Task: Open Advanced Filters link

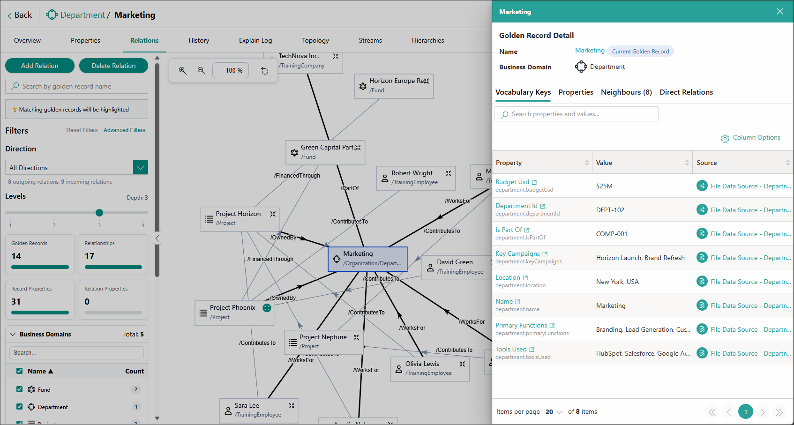Action: tap(124, 130)
